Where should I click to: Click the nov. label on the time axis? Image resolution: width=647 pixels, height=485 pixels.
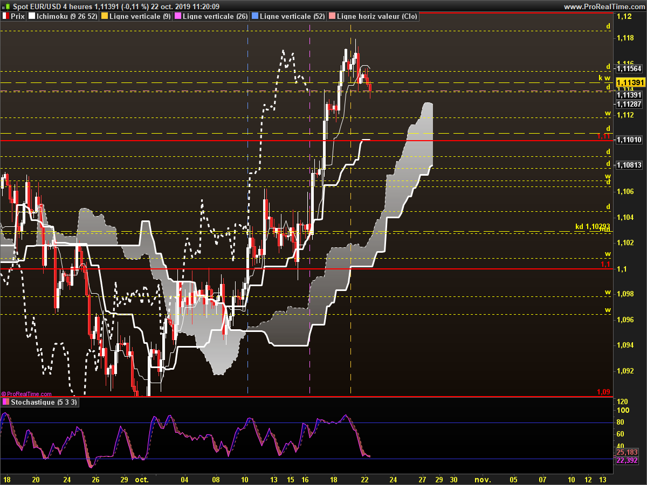pyautogui.click(x=483, y=479)
